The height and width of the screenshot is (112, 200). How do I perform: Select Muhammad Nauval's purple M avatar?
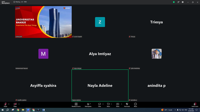[x=43, y=54]
